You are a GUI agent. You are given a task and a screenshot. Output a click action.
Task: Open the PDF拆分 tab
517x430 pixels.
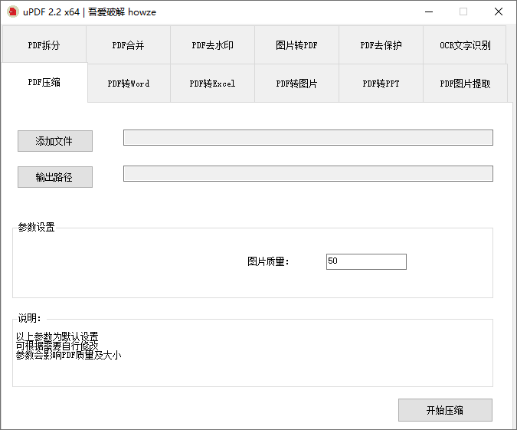[44, 45]
